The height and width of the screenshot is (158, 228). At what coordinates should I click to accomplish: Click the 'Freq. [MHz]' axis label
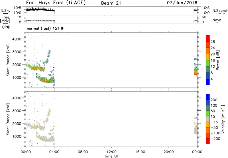pyautogui.click(x=5, y=19)
